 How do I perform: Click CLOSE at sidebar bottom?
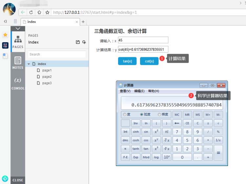[x=18, y=180]
